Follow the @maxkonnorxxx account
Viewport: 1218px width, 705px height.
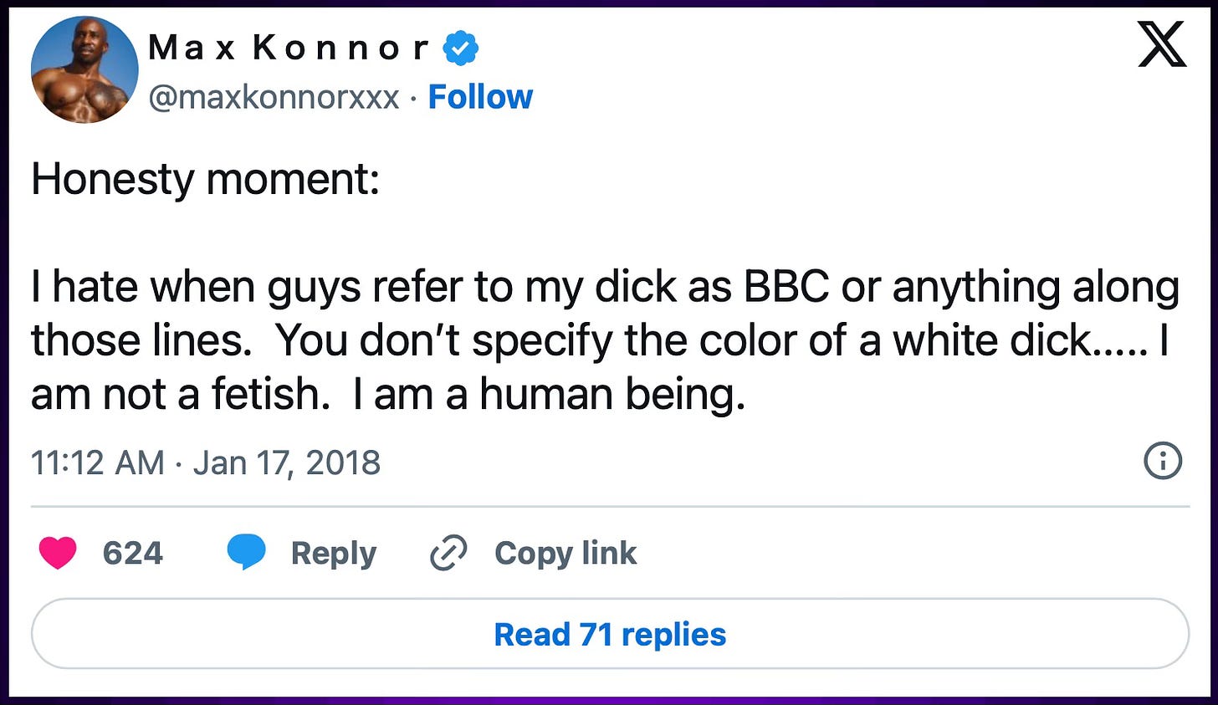480,97
